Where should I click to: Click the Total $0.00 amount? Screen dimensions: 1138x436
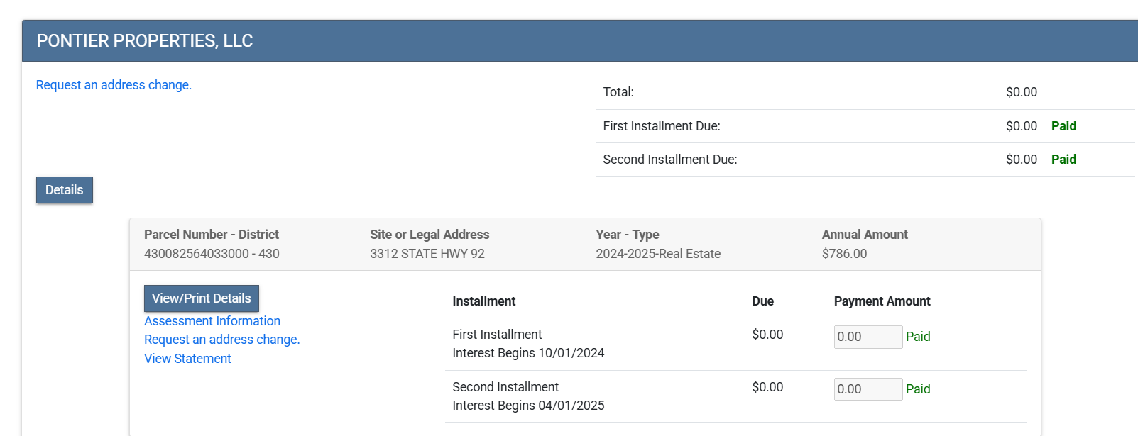click(1021, 92)
